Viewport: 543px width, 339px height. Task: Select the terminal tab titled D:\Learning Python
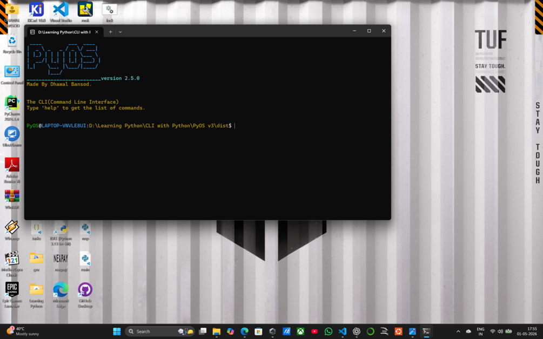[65, 32]
